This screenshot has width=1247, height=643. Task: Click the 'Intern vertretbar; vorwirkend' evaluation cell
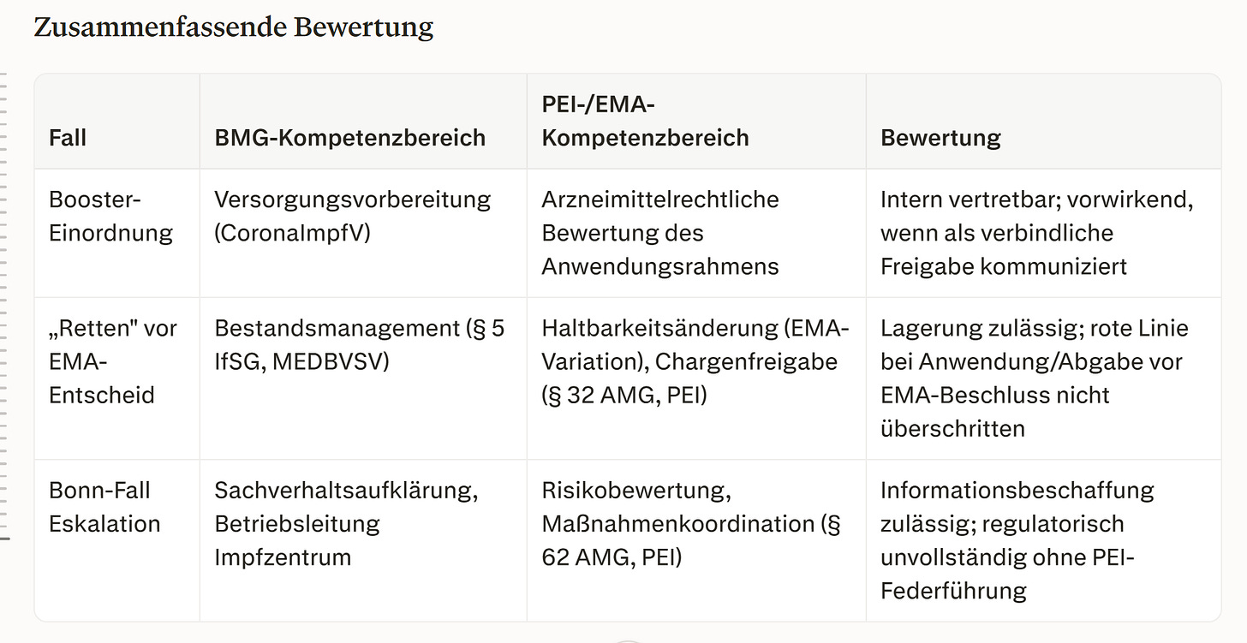1036,233
